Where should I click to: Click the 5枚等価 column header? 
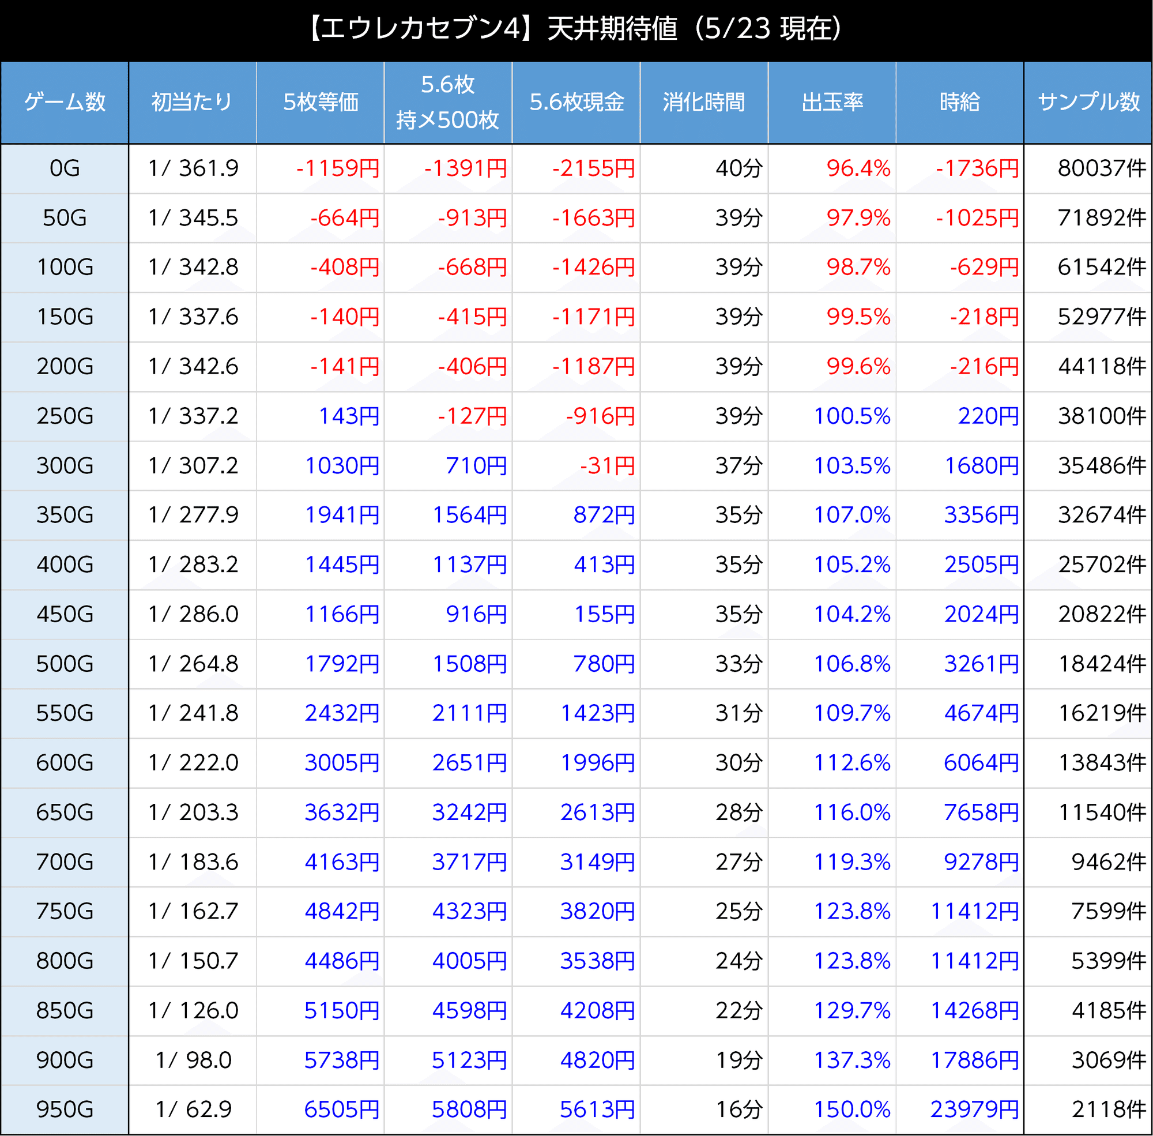(321, 102)
